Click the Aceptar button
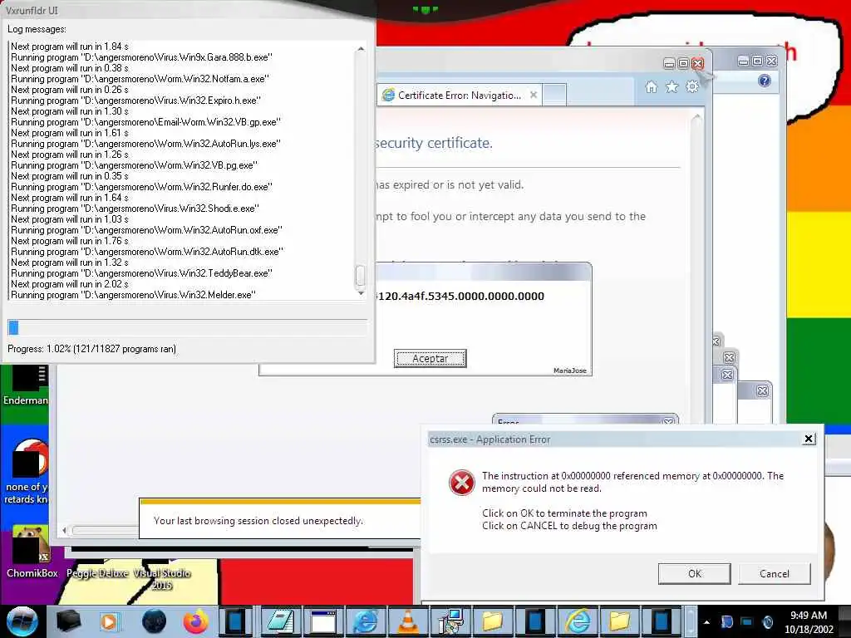 coord(430,359)
